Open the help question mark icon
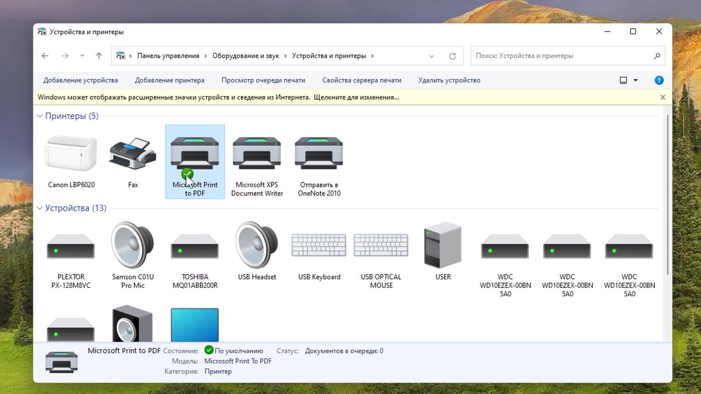This screenshot has width=701, height=394. (659, 80)
